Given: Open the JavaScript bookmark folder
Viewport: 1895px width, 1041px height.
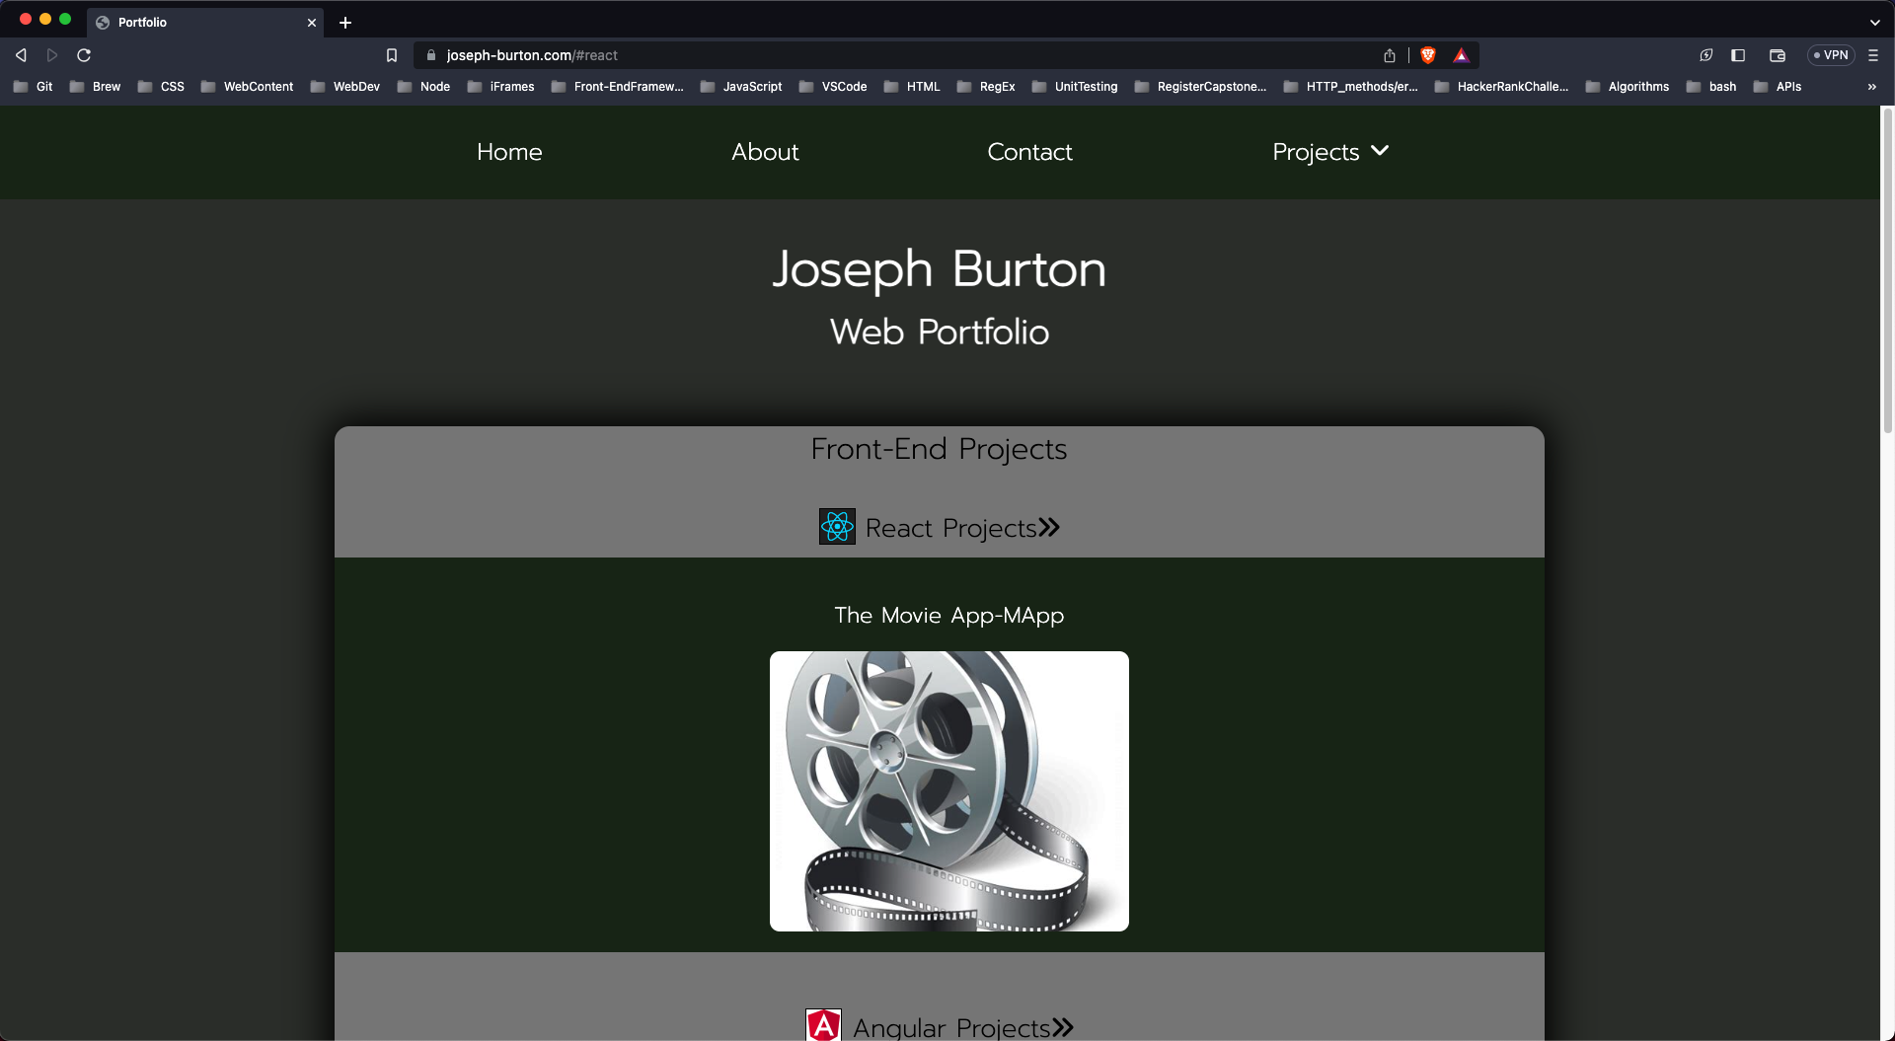Looking at the screenshot, I should click(741, 87).
